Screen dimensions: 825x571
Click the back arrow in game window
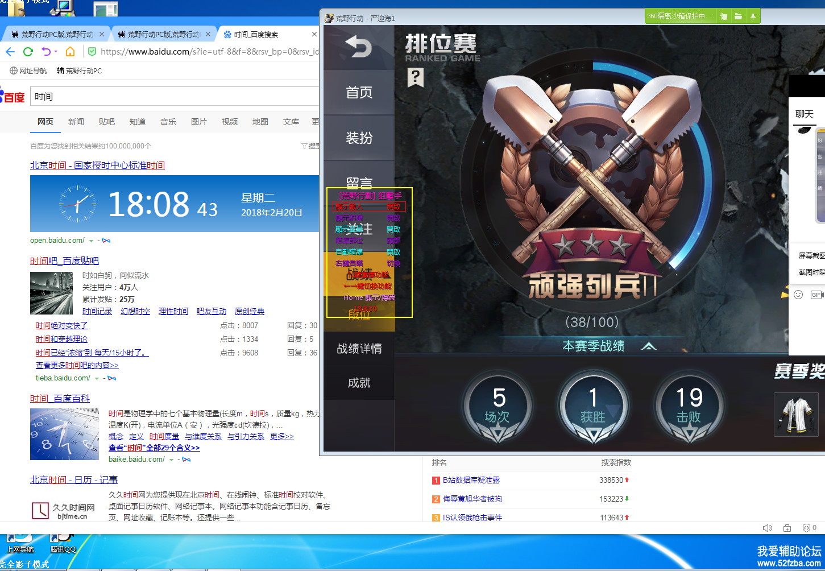358,46
